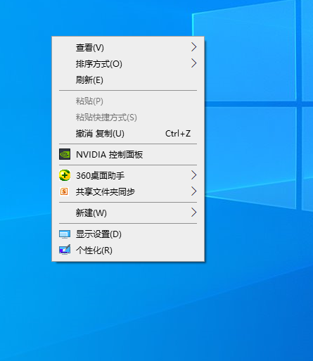This screenshot has height=361, width=313.
Task: Expand the 360桌面助手 submenu chevron
Action: 193,175
